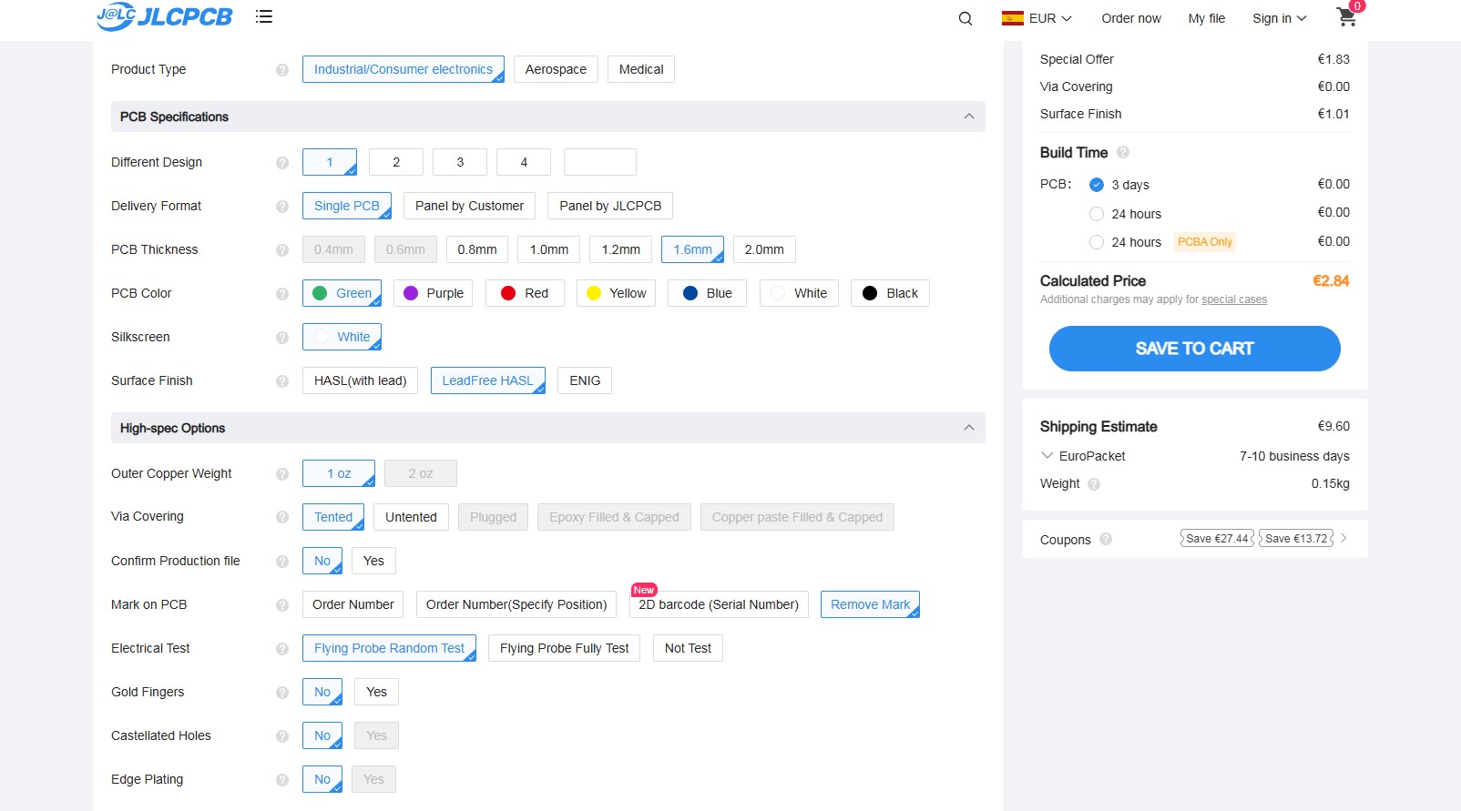Open My file page
The height and width of the screenshot is (811, 1461).
pos(1206,18)
